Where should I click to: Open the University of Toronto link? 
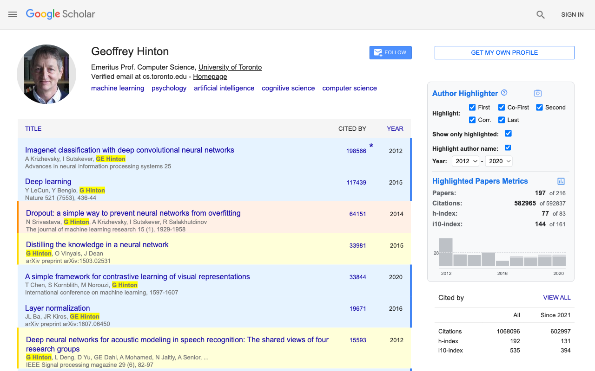click(230, 67)
